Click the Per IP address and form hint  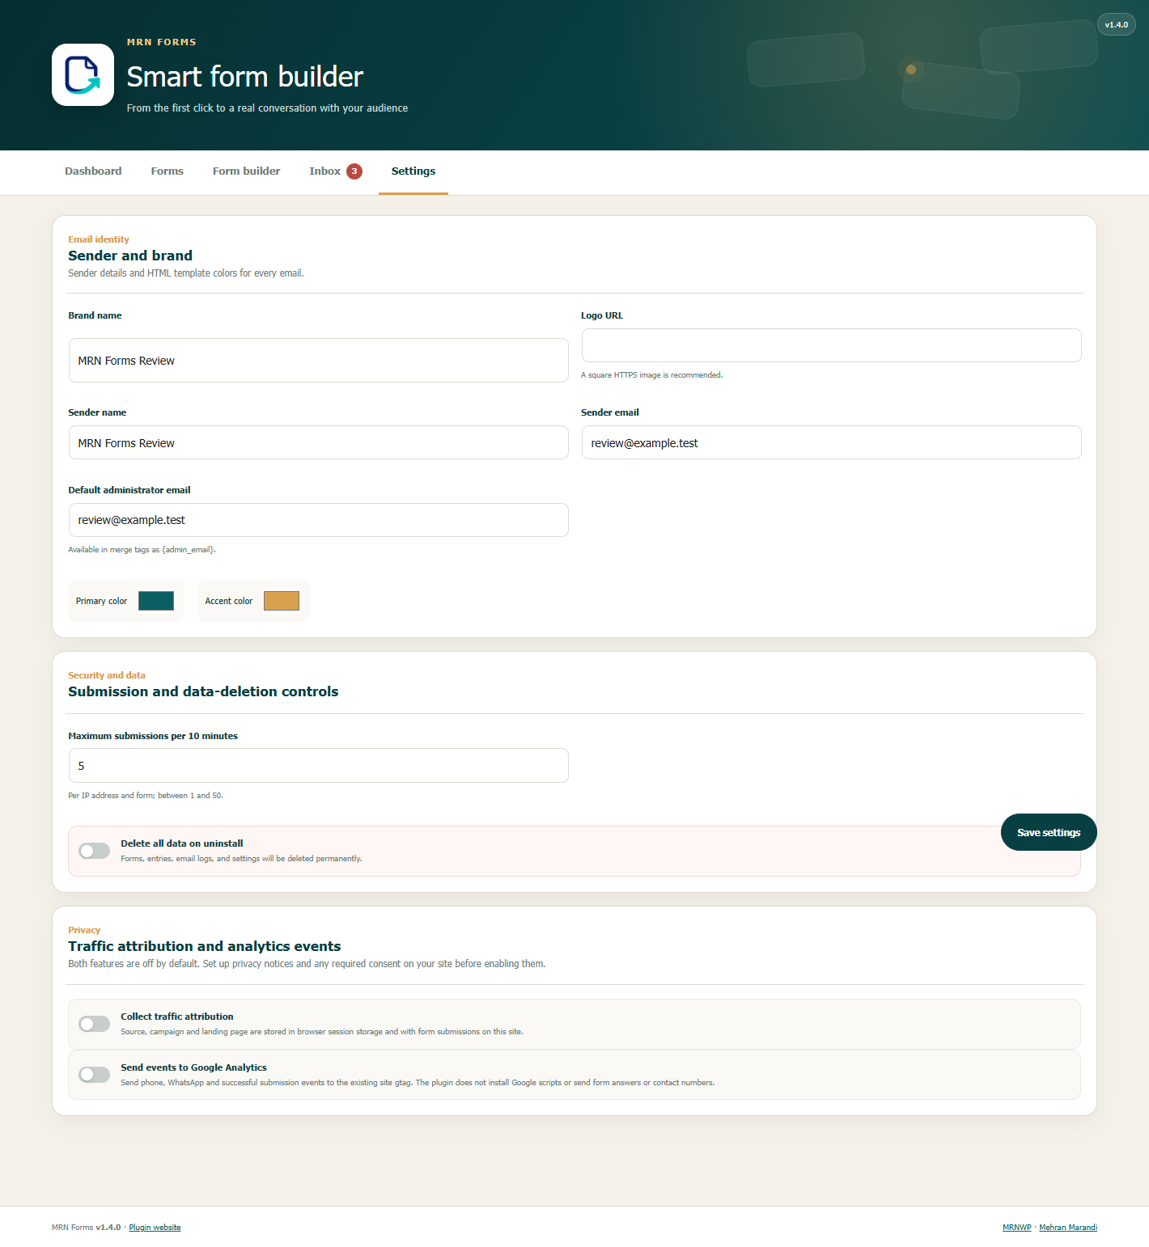pyautogui.click(x=146, y=796)
